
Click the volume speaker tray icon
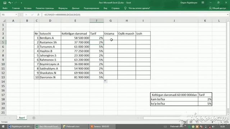pyautogui.click(x=213, y=126)
